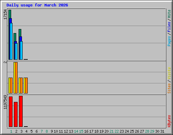Click the 17154 maximum hits axis label
This screenshot has width=173, height=135.
tap(5, 15)
